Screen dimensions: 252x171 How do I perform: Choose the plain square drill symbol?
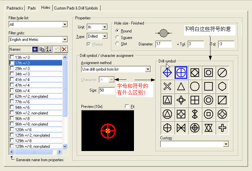[x=209, y=86]
